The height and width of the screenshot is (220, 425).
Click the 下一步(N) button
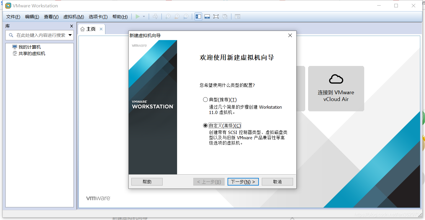[x=243, y=182]
